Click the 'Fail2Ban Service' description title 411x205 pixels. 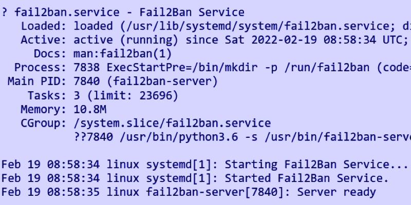pos(192,12)
